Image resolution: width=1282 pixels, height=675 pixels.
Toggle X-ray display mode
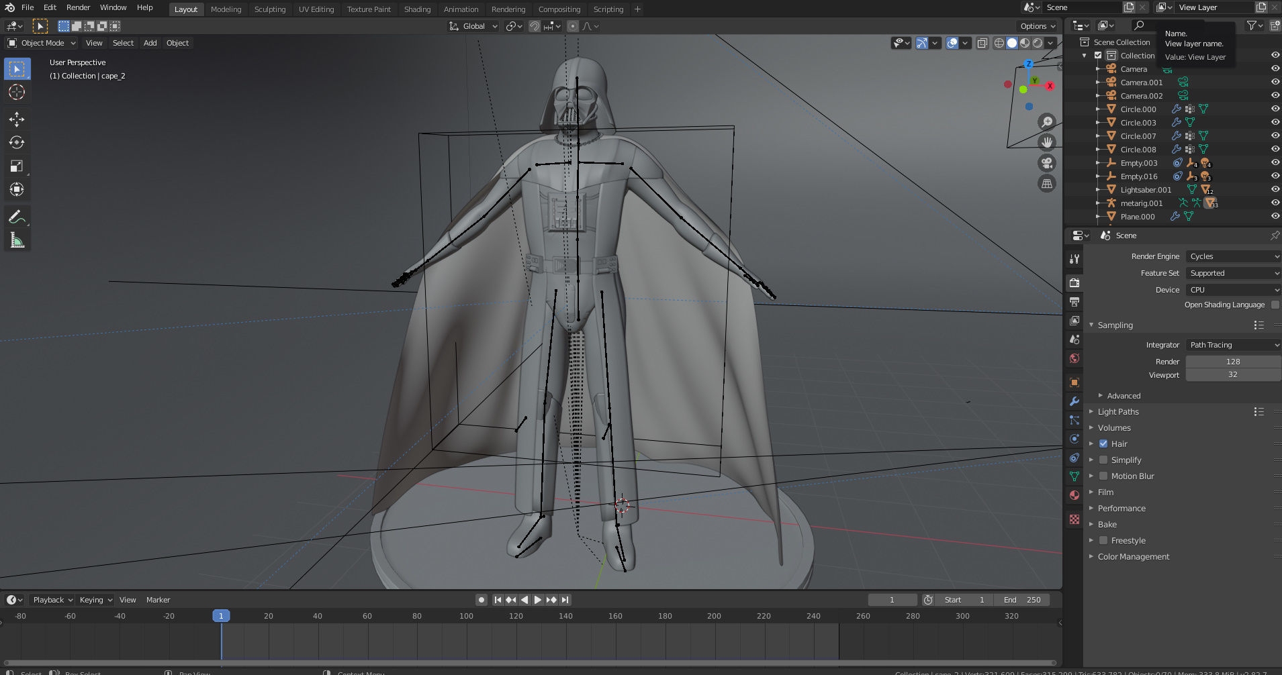pyautogui.click(x=982, y=43)
